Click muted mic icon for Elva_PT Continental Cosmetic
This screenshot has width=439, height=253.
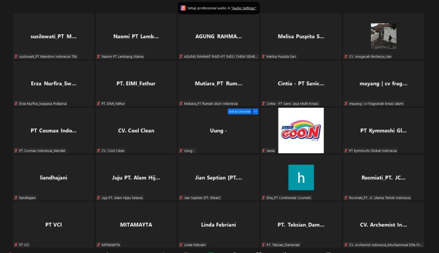pos(263,198)
